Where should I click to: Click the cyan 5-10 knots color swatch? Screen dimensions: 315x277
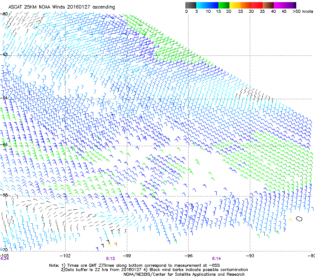pos(202,5)
